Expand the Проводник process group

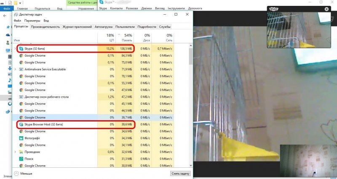click(x=16, y=152)
